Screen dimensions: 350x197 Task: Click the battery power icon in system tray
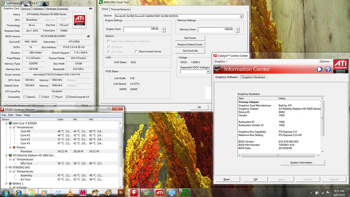(317, 193)
